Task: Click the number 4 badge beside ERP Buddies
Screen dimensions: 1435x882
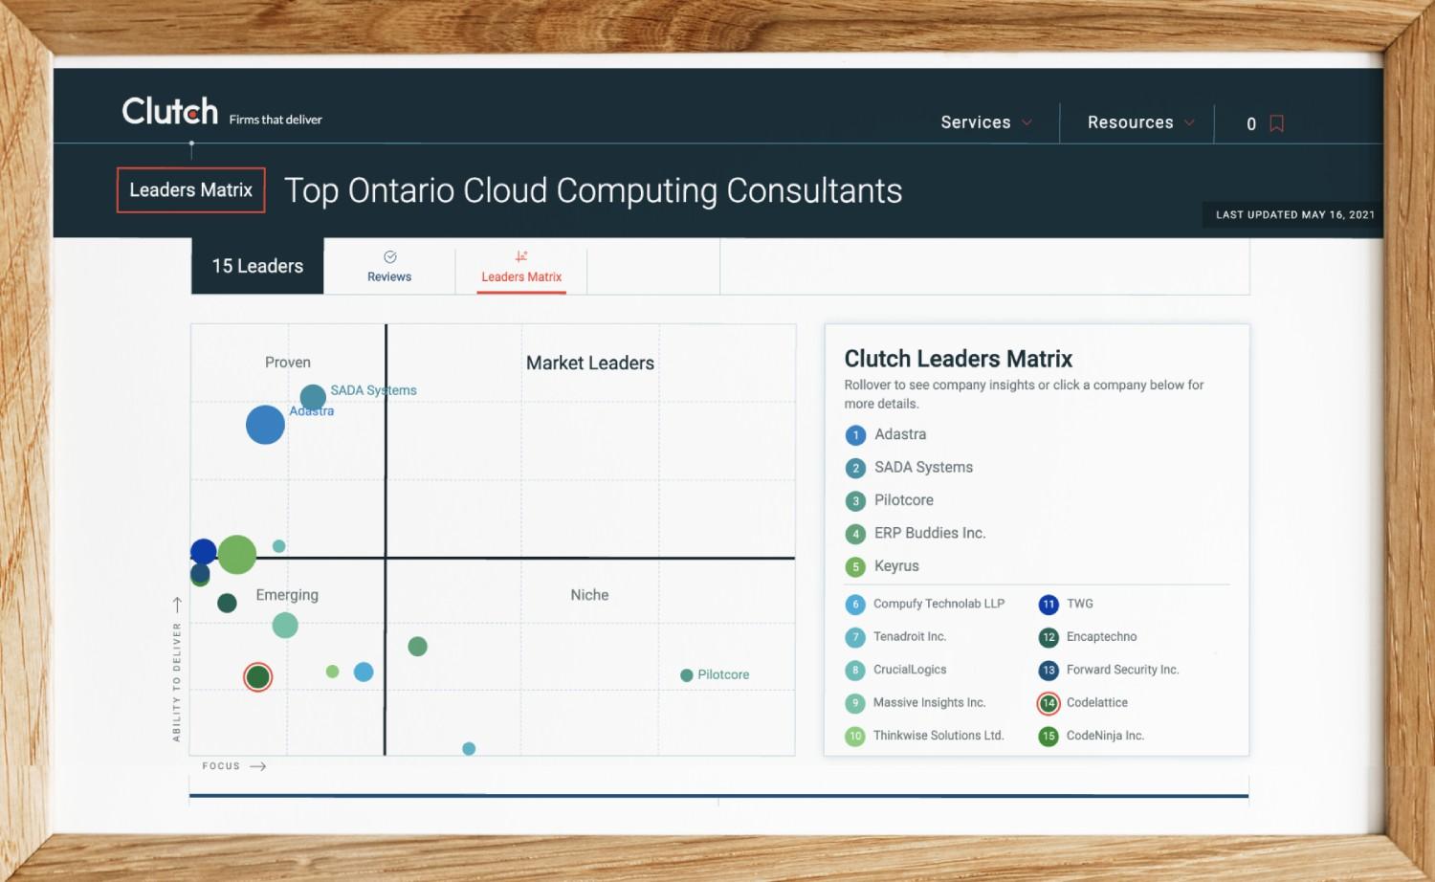Action: click(x=855, y=534)
